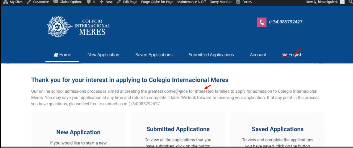Click the comments bubble icon
The width and height of the screenshot is (353, 148).
pyautogui.click(x=89, y=2)
